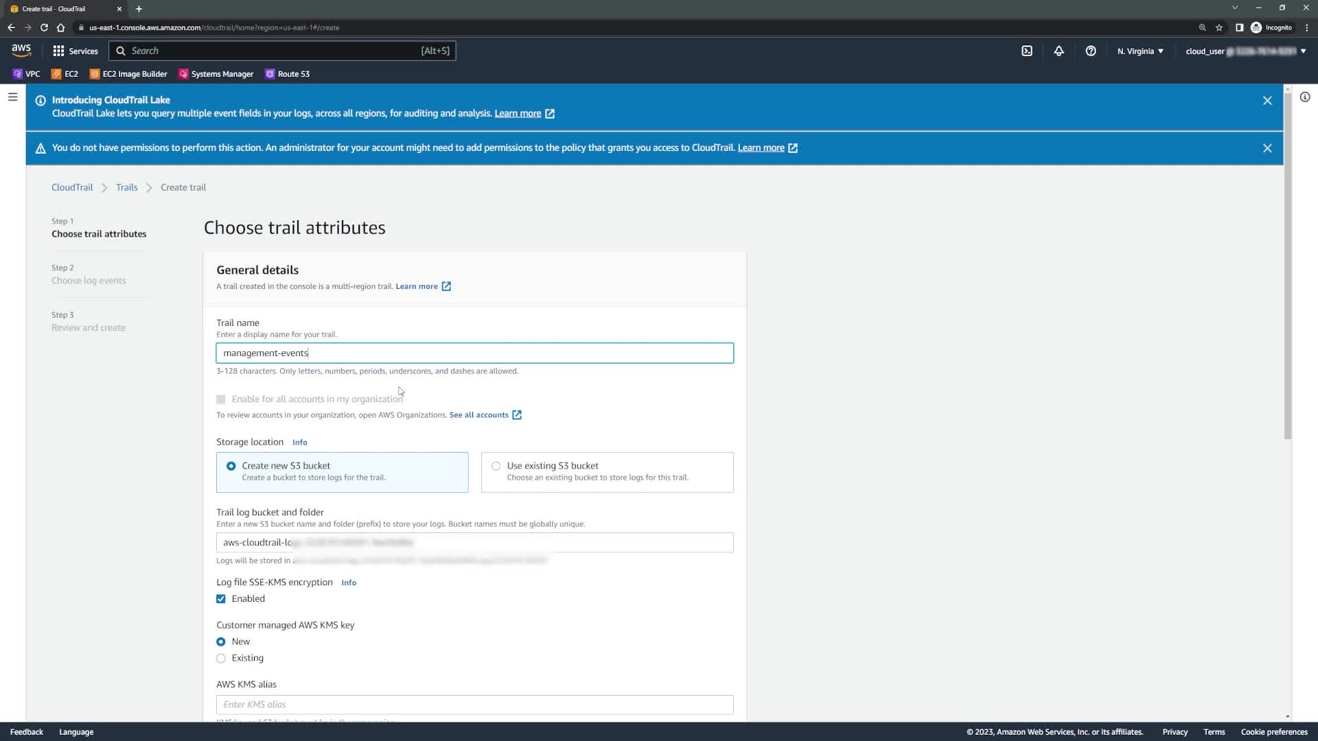1318x741 pixels.
Task: Toggle the hamburger side navigation menu
Action: point(12,97)
